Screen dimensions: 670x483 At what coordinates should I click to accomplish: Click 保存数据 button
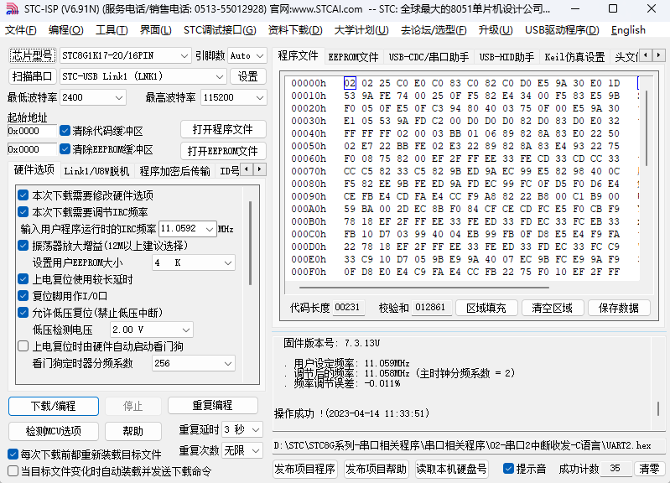[619, 308]
